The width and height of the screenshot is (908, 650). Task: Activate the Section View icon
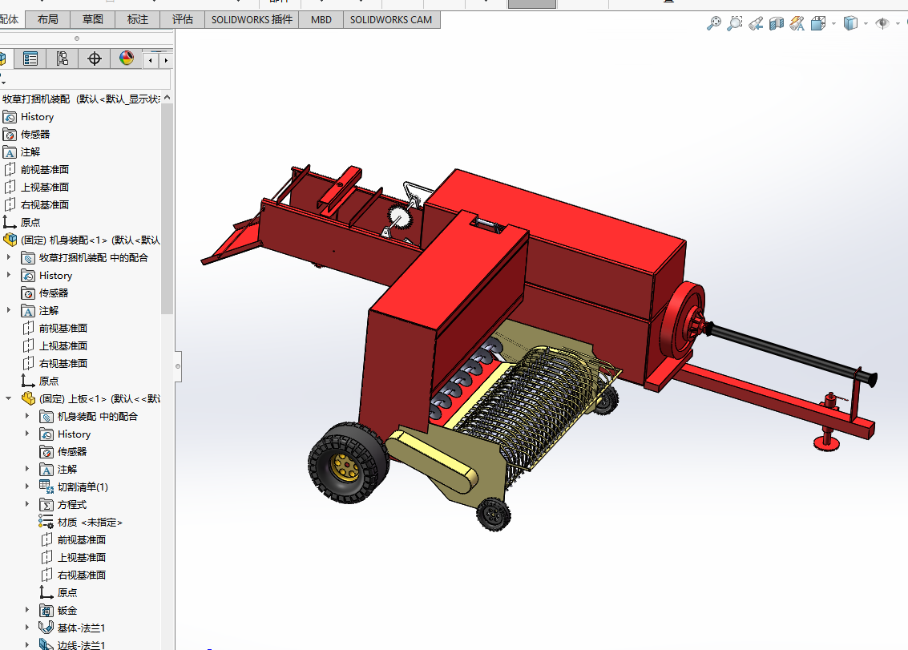pyautogui.click(x=777, y=23)
